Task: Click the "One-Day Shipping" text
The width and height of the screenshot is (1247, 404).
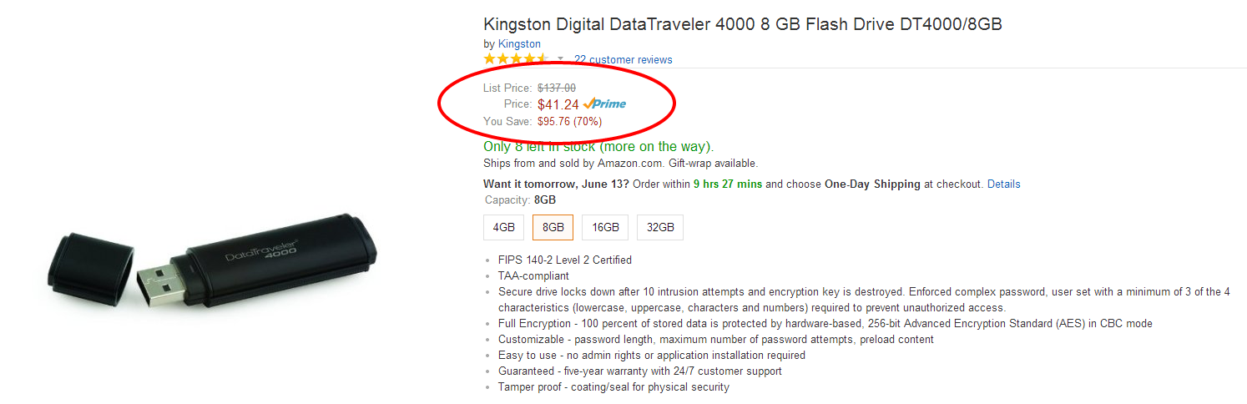Action: (872, 184)
